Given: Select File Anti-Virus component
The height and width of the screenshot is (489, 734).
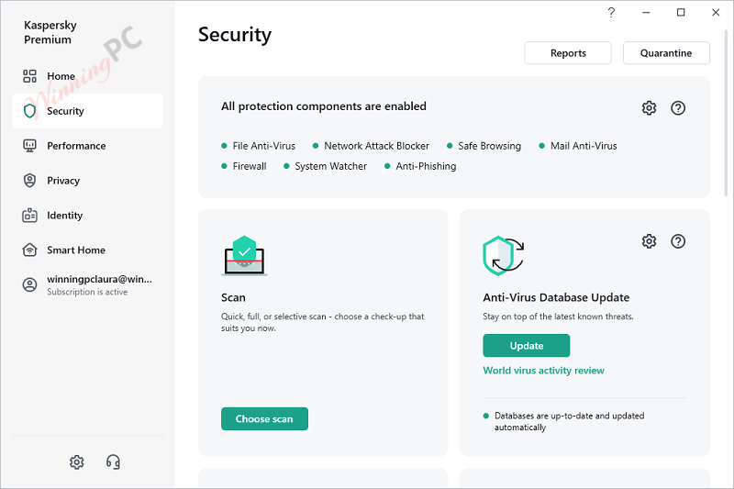Looking at the screenshot, I should [259, 146].
